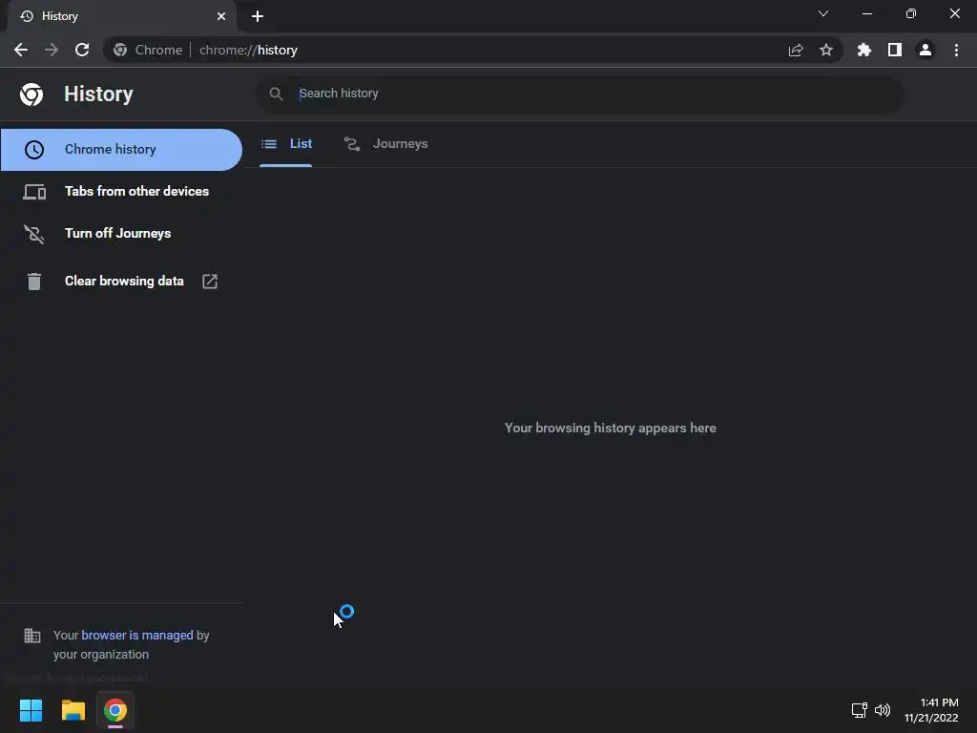The height and width of the screenshot is (733, 977).
Task: Click the Chrome taskbar icon
Action: [x=115, y=710]
